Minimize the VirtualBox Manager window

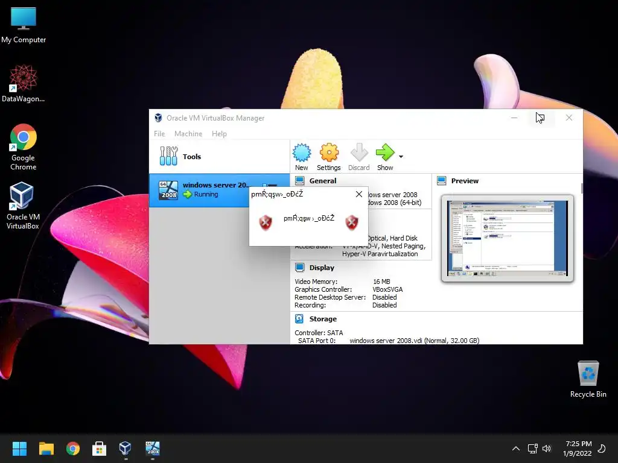tap(514, 118)
